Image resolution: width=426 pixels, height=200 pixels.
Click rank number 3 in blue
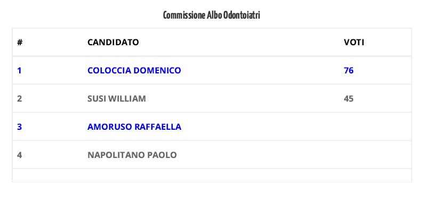tap(19, 127)
